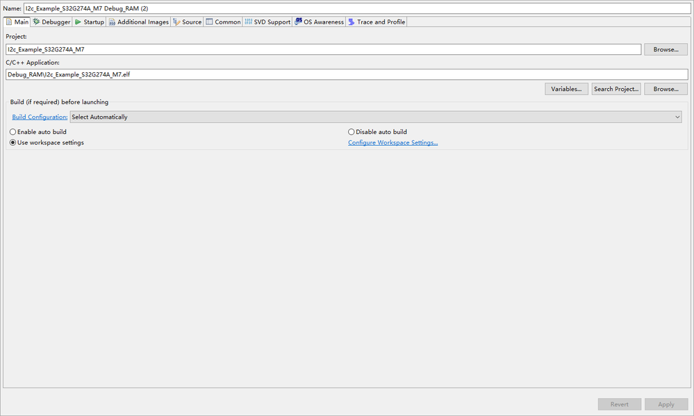Click Browse under C/C++ Application field

tap(666, 89)
